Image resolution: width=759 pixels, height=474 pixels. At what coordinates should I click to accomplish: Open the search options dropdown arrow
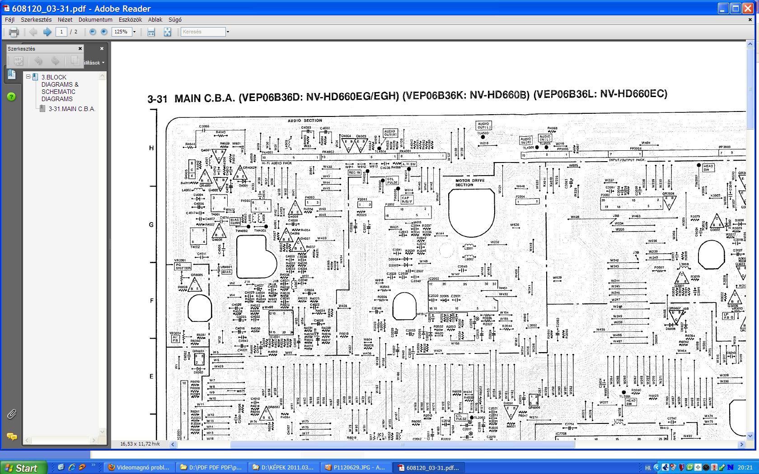click(x=228, y=32)
